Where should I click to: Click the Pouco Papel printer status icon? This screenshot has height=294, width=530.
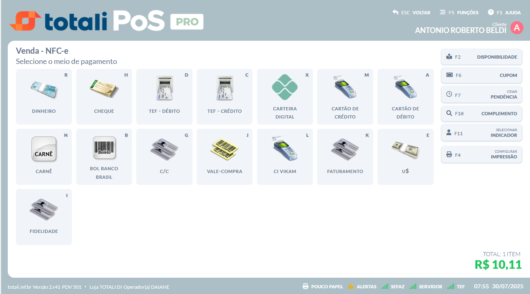coord(305,287)
